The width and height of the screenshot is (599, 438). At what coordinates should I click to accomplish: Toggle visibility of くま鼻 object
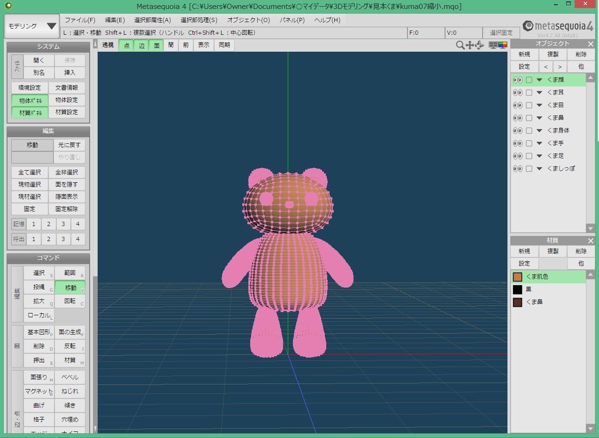point(517,118)
